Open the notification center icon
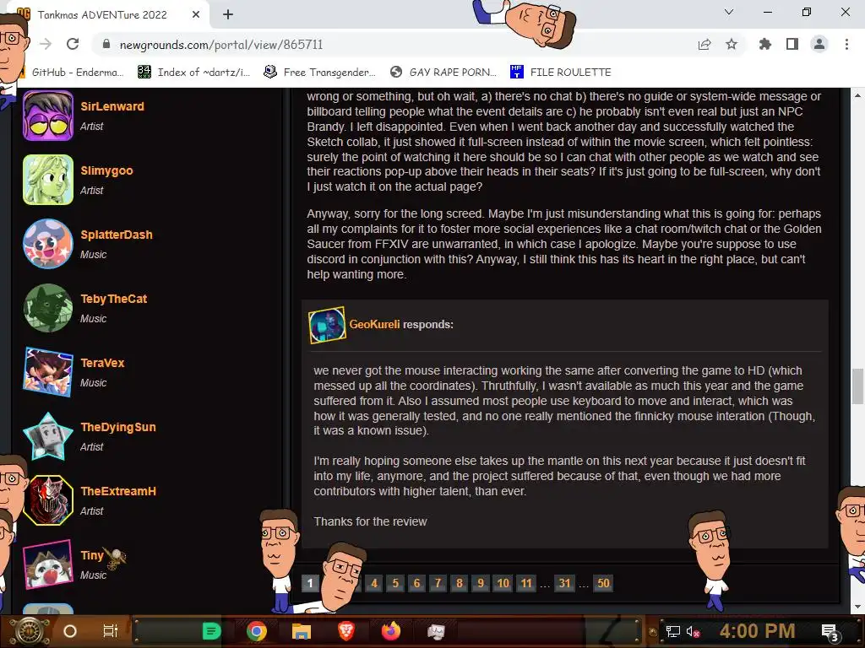This screenshot has height=648, width=865. click(x=830, y=633)
